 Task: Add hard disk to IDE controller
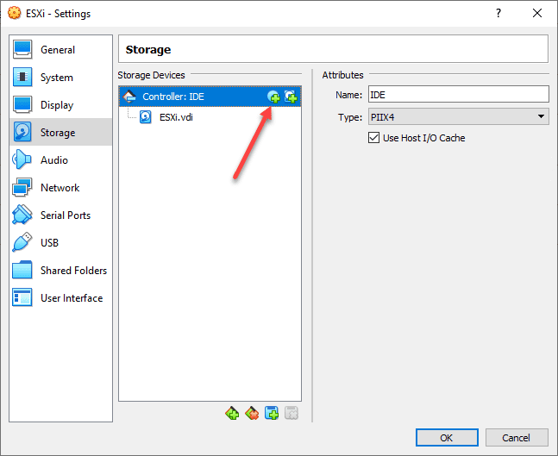(x=291, y=97)
